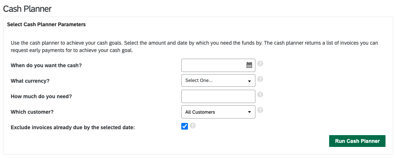The width and height of the screenshot is (397, 158).
Task: Click the cash planner description paragraph
Action: click(195, 47)
